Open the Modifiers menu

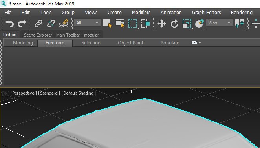pyautogui.click(x=141, y=13)
